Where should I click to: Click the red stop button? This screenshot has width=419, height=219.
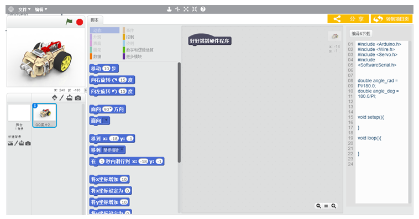pos(80,22)
